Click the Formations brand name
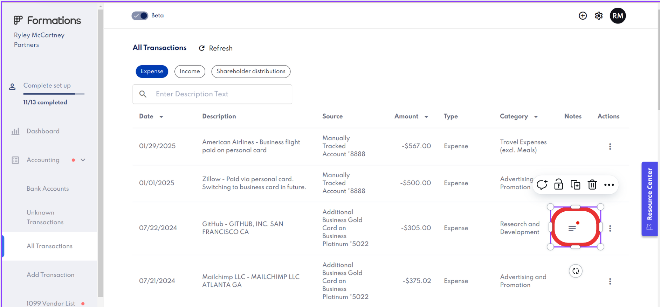Screen dimensions: 660x307 tap(54, 20)
